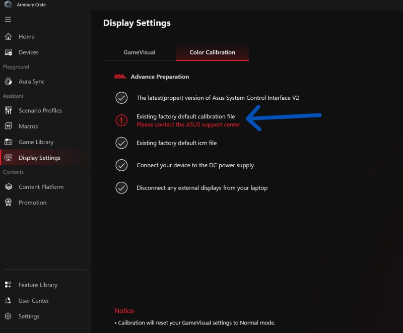Select the Macros icon

click(x=8, y=126)
